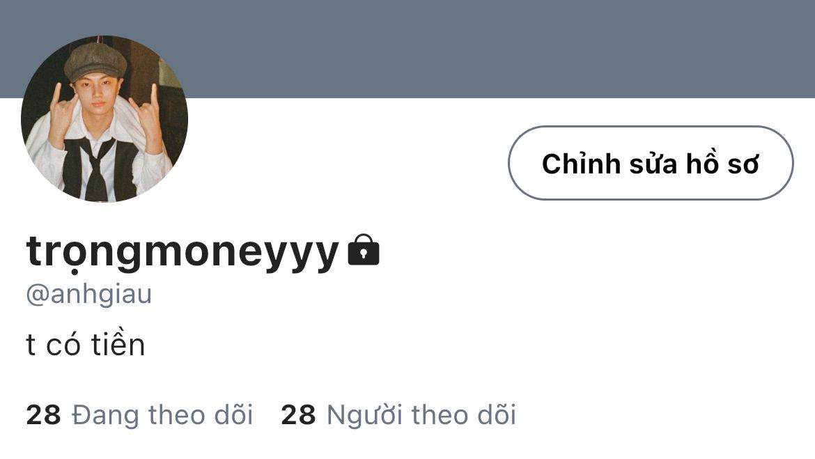View the padlock next to trọngmoneyyy
815x459 pixels.
(364, 250)
